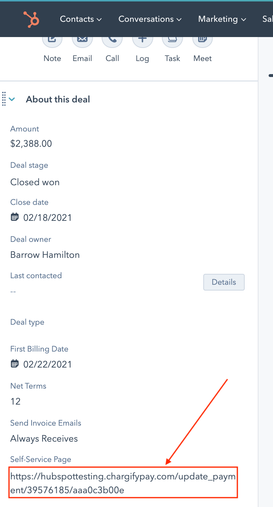Open the Marketing dropdown menu
Screen dimensions: 273x507
222,19
